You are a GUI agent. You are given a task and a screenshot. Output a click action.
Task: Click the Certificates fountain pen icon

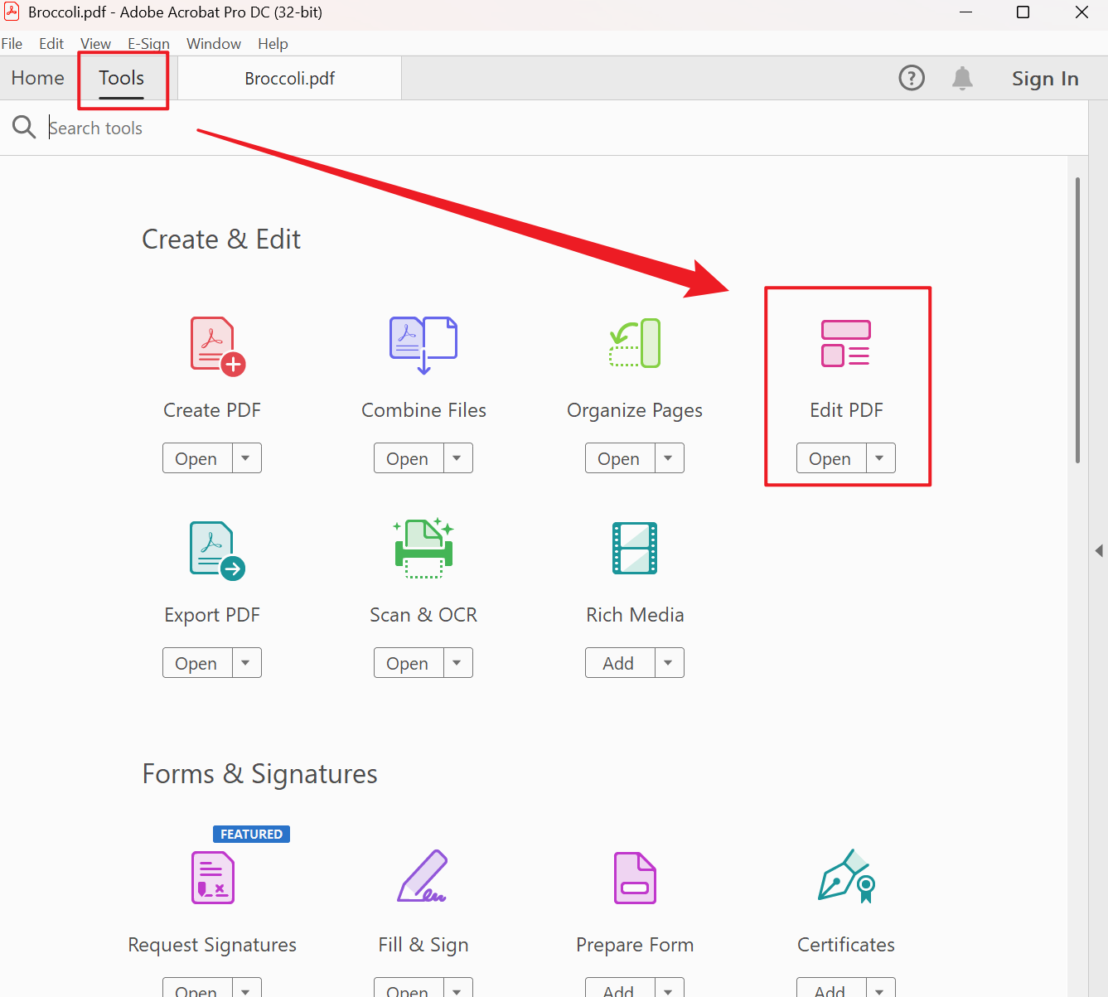[x=846, y=876]
